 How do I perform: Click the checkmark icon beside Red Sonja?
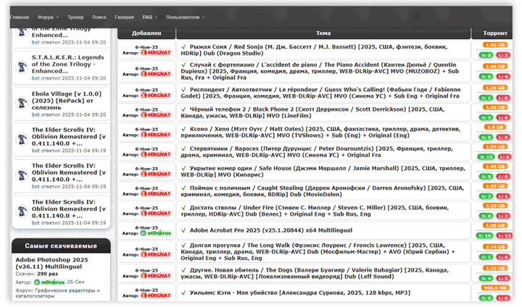click(x=183, y=47)
